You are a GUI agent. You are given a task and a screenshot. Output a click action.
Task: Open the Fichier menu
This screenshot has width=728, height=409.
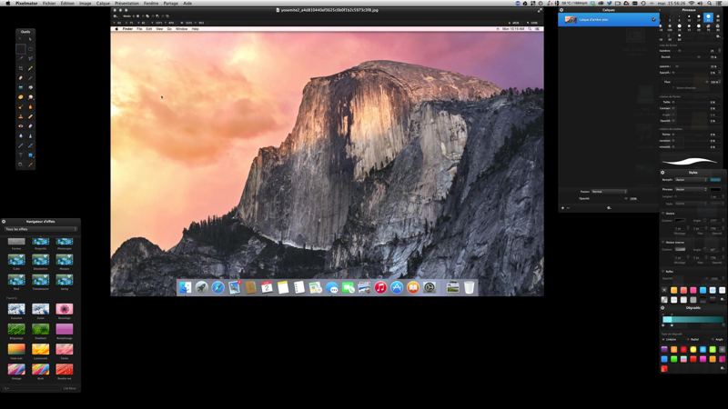tap(49, 4)
